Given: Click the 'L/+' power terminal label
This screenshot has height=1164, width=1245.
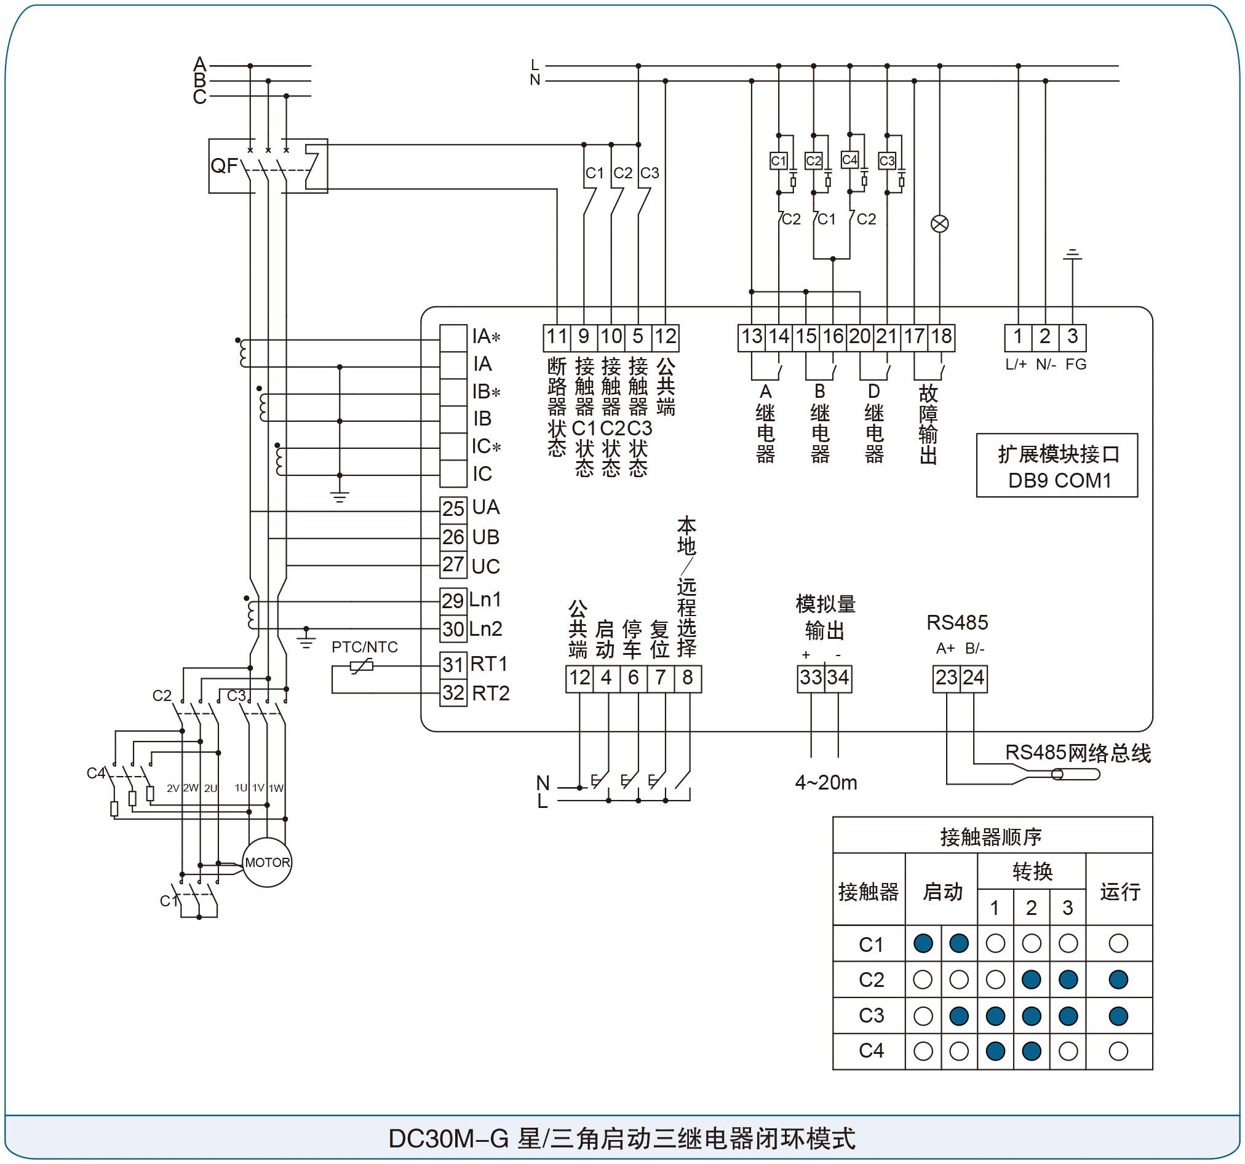Looking at the screenshot, I should point(1016,365).
